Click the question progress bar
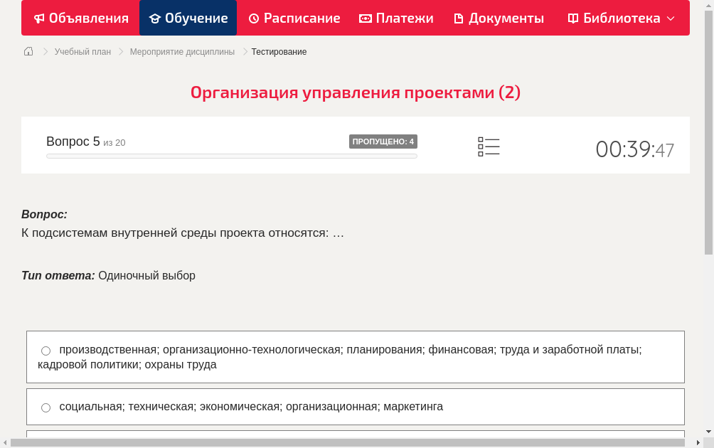The image size is (714, 448). point(231,156)
